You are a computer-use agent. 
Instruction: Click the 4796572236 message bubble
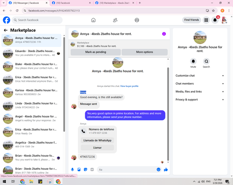click(x=87, y=157)
